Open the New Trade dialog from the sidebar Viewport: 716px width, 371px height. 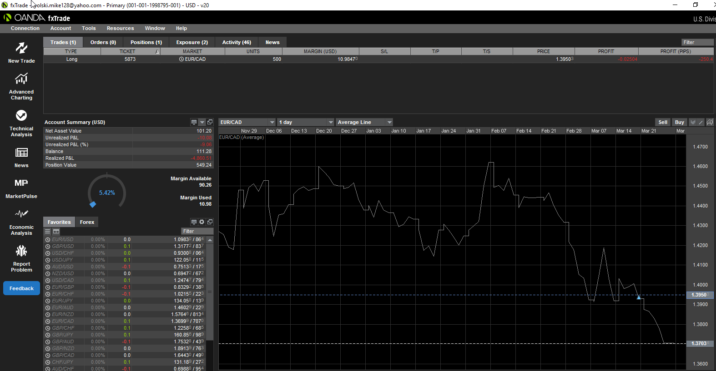point(21,52)
